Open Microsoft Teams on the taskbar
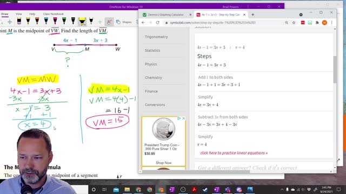Screen dimensions: 346x194 tap(228, 189)
